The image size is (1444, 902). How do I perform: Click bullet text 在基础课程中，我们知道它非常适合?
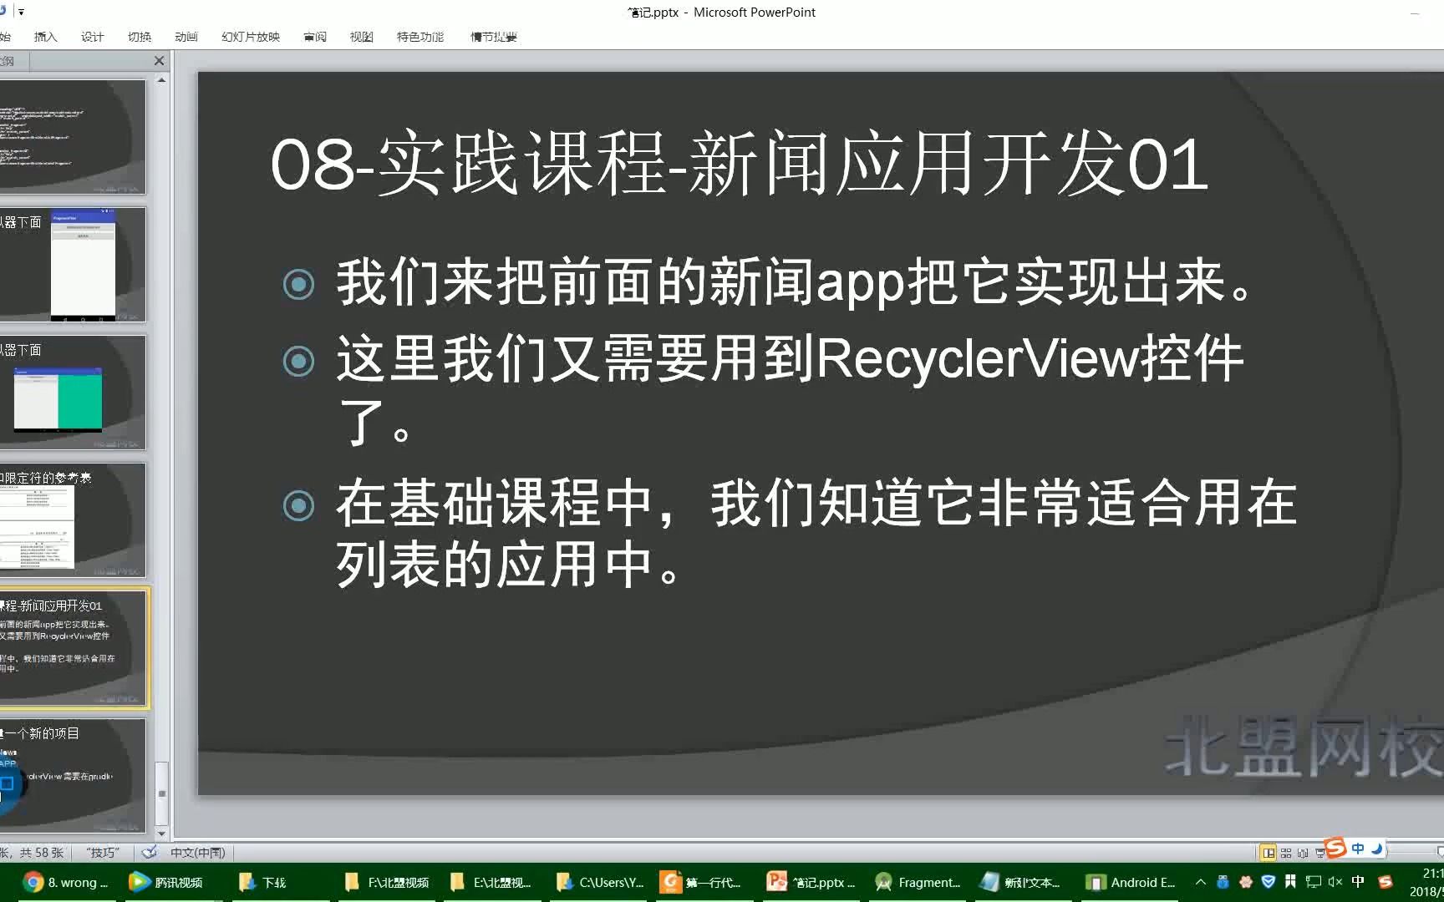[x=816, y=534]
